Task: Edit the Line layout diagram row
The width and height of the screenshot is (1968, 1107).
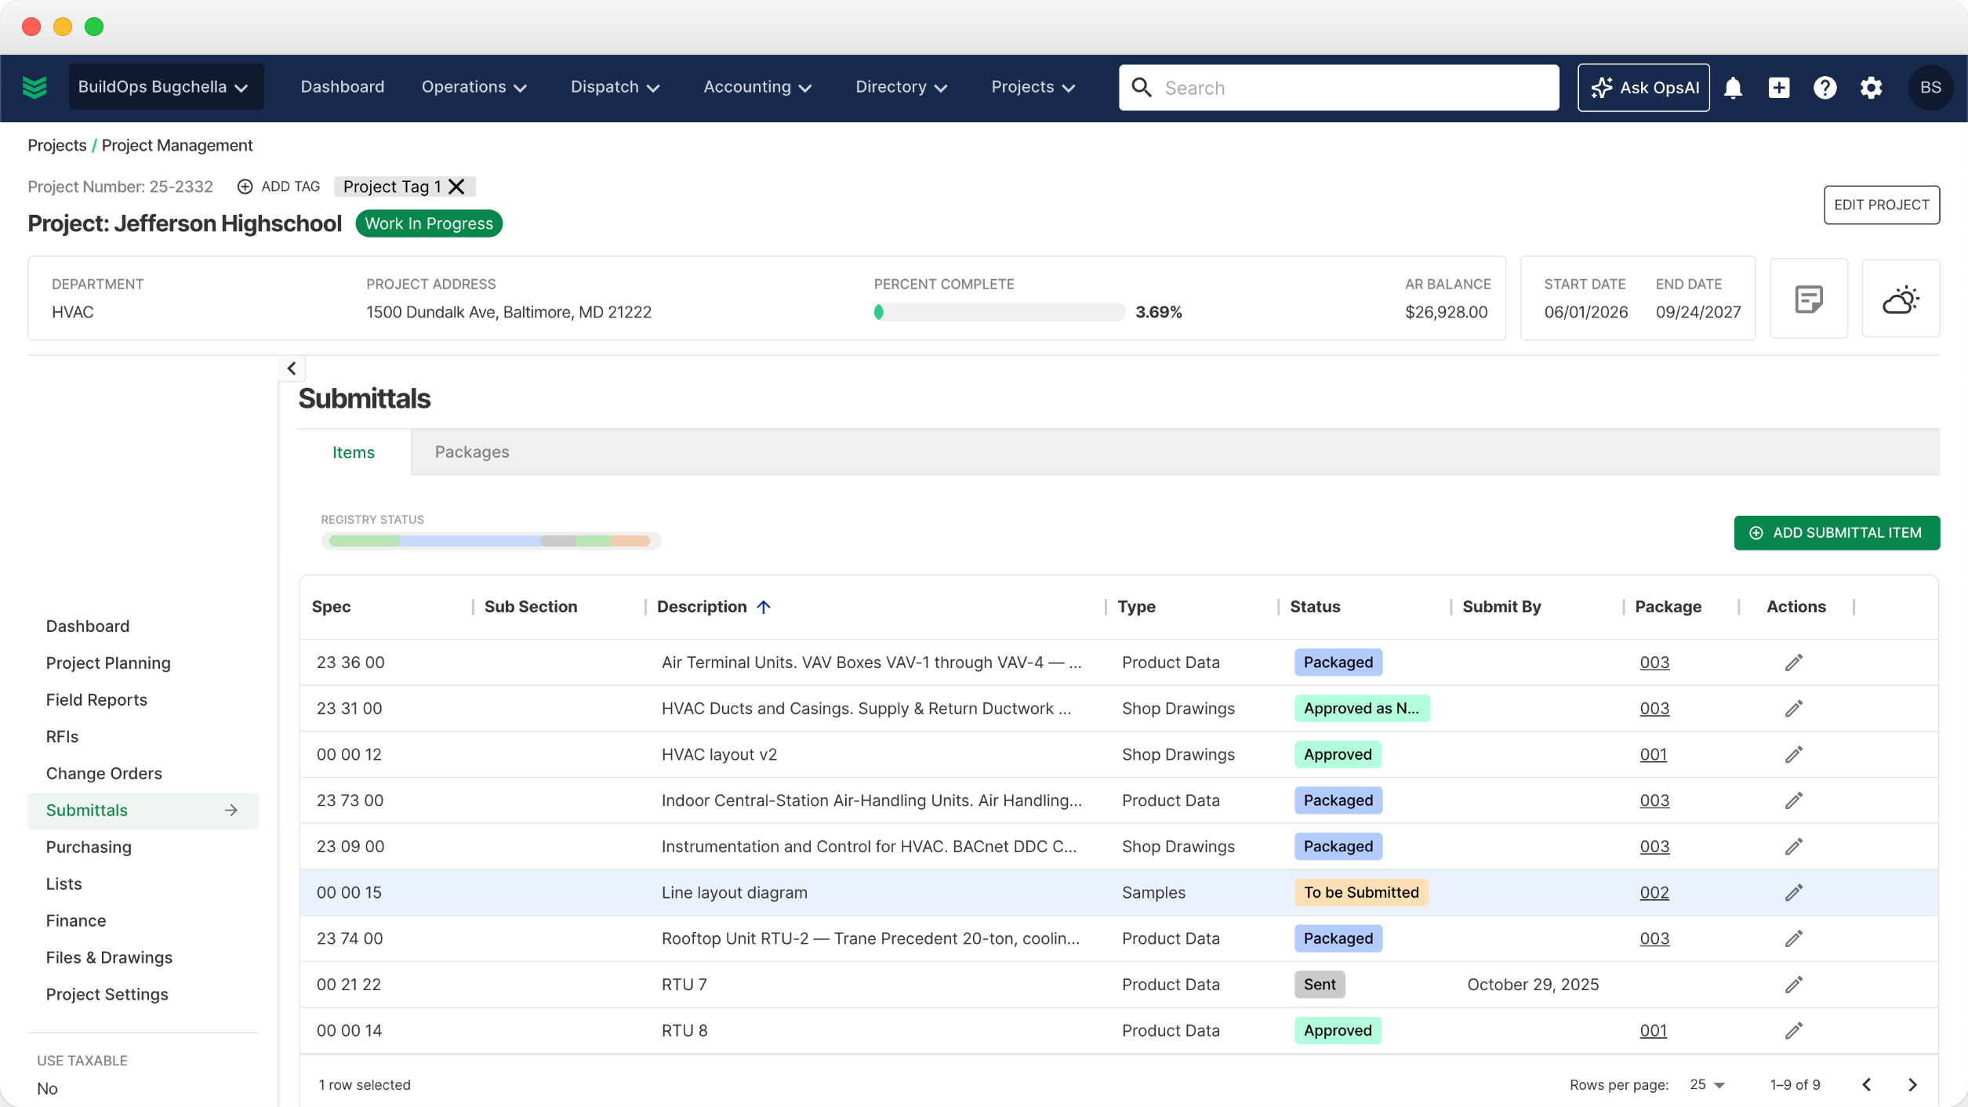Action: (1794, 892)
